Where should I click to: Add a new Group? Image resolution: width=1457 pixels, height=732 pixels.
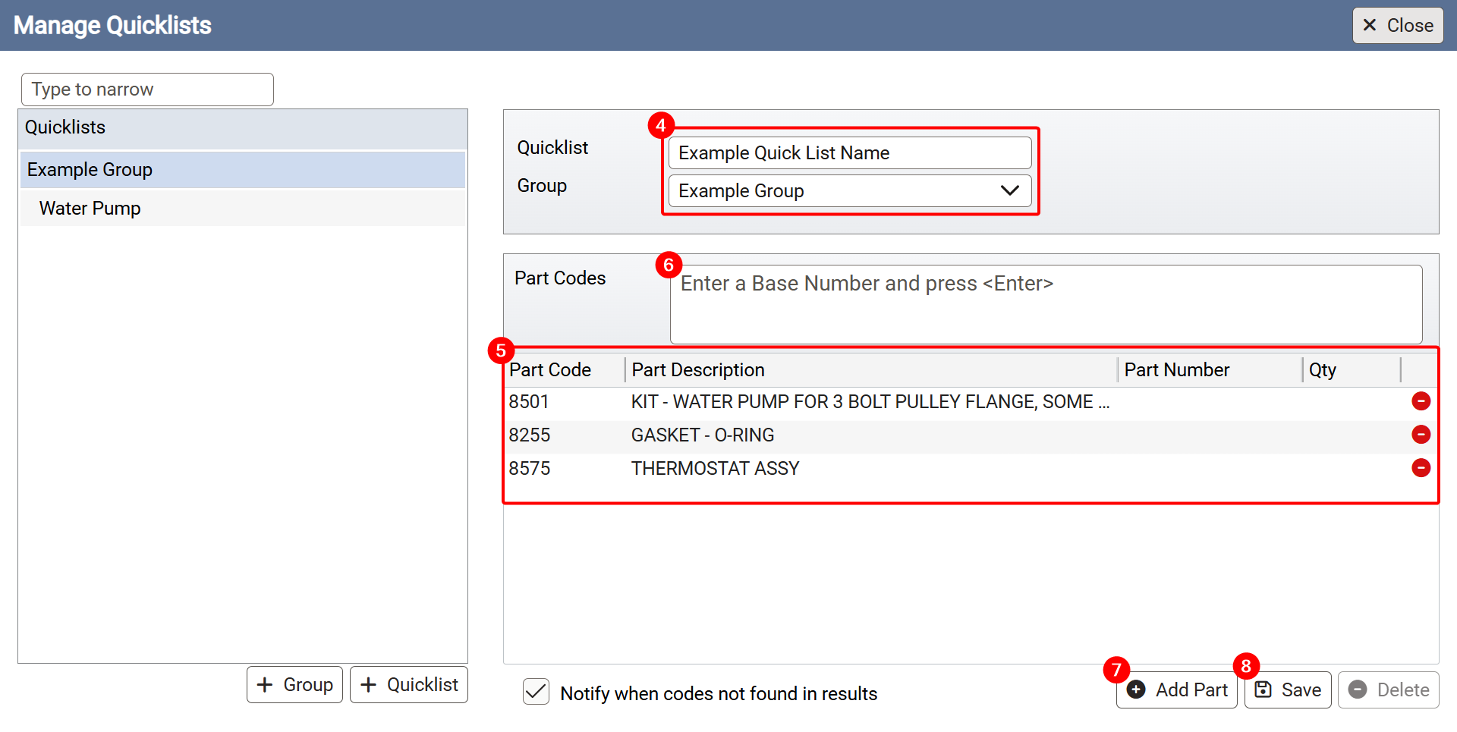point(294,684)
